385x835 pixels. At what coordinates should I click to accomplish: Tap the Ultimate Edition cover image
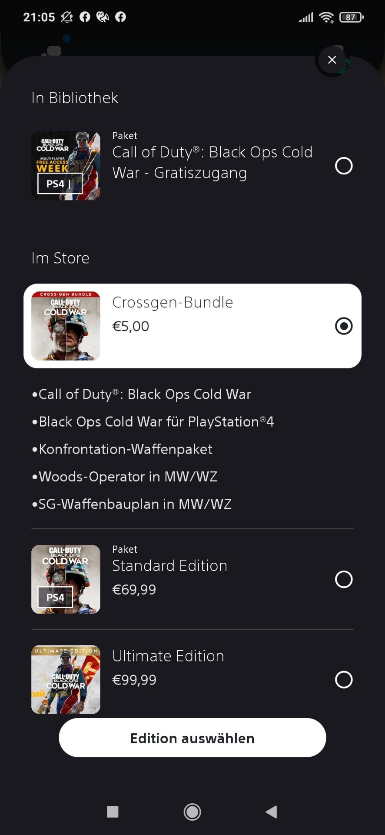[66, 680]
